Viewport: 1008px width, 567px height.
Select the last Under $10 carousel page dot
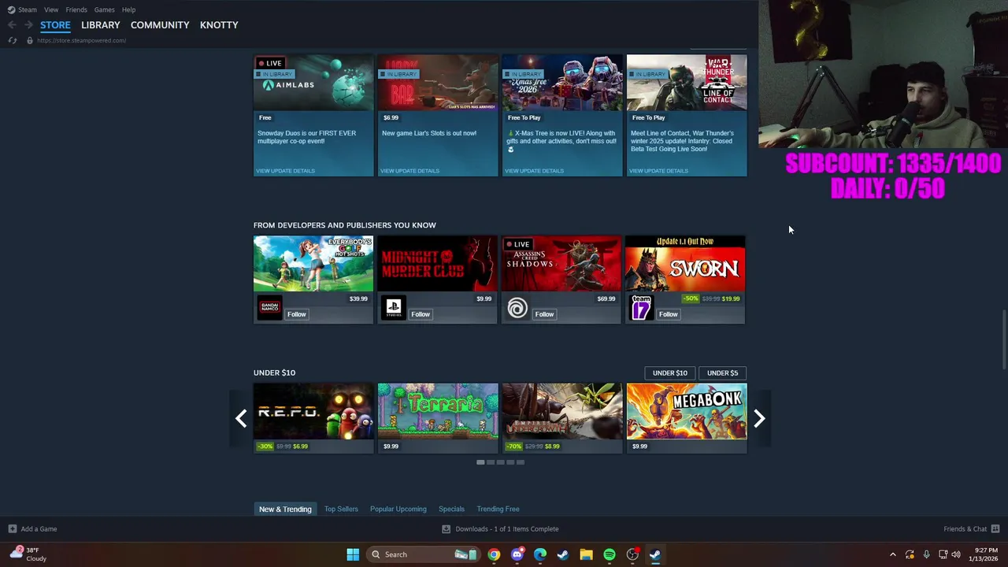tap(520, 462)
